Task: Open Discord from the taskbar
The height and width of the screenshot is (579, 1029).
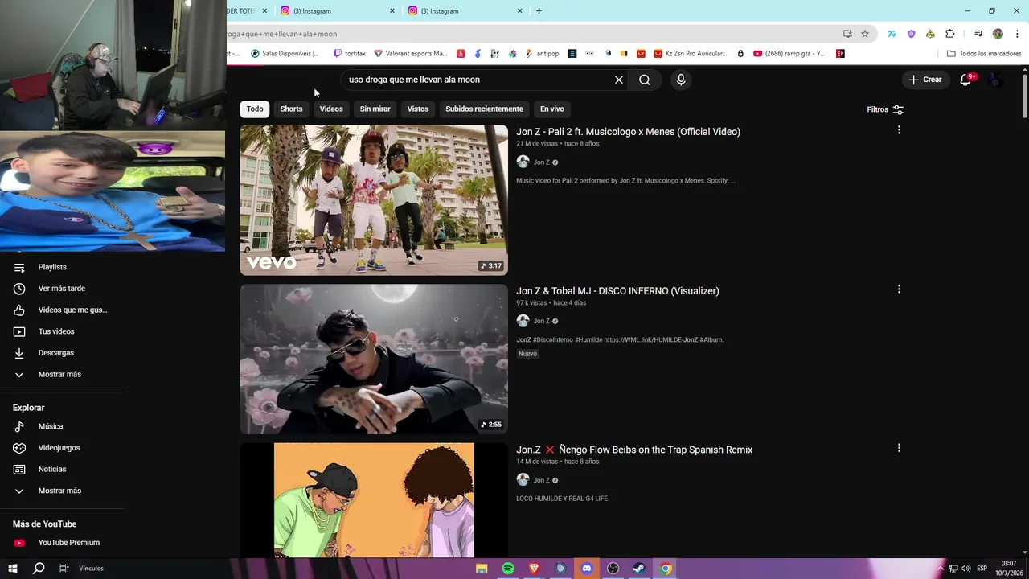Action: [x=587, y=569]
